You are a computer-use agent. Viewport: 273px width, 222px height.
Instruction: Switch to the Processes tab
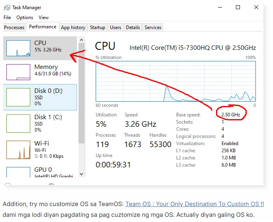(x=14, y=28)
